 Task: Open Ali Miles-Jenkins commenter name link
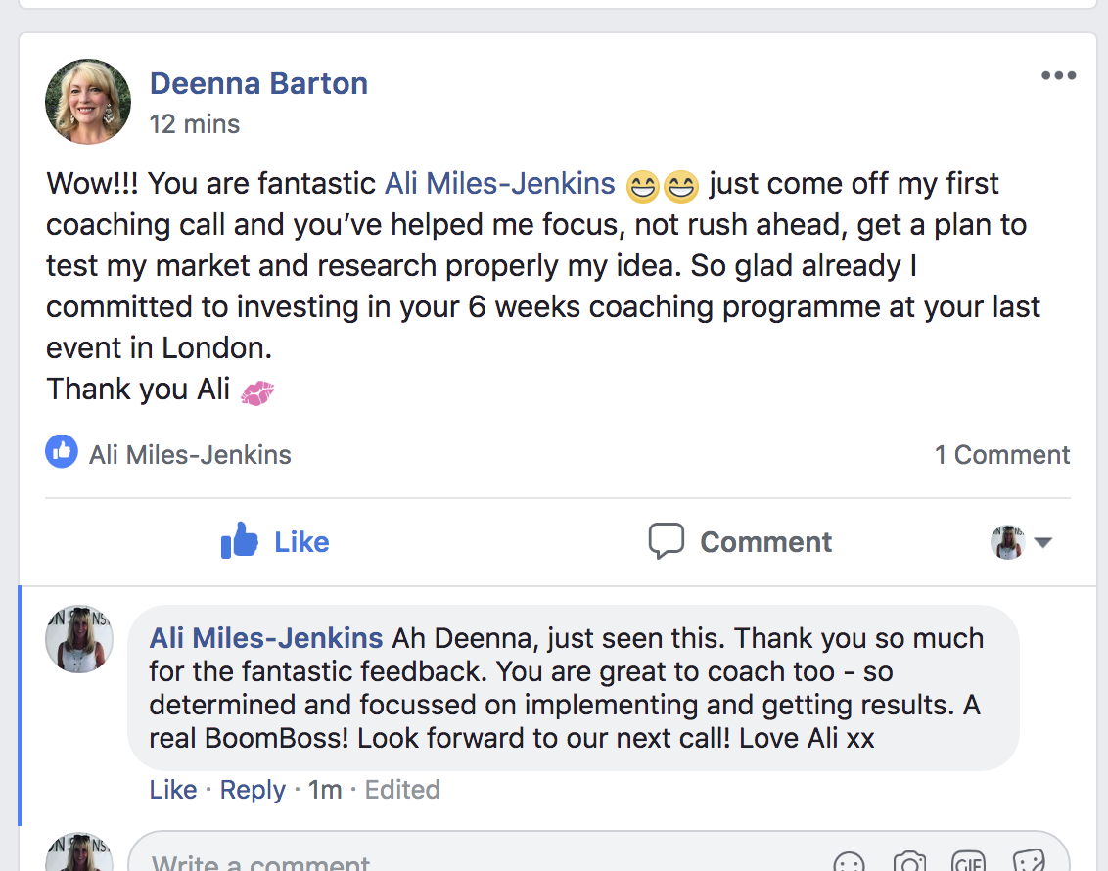(265, 639)
